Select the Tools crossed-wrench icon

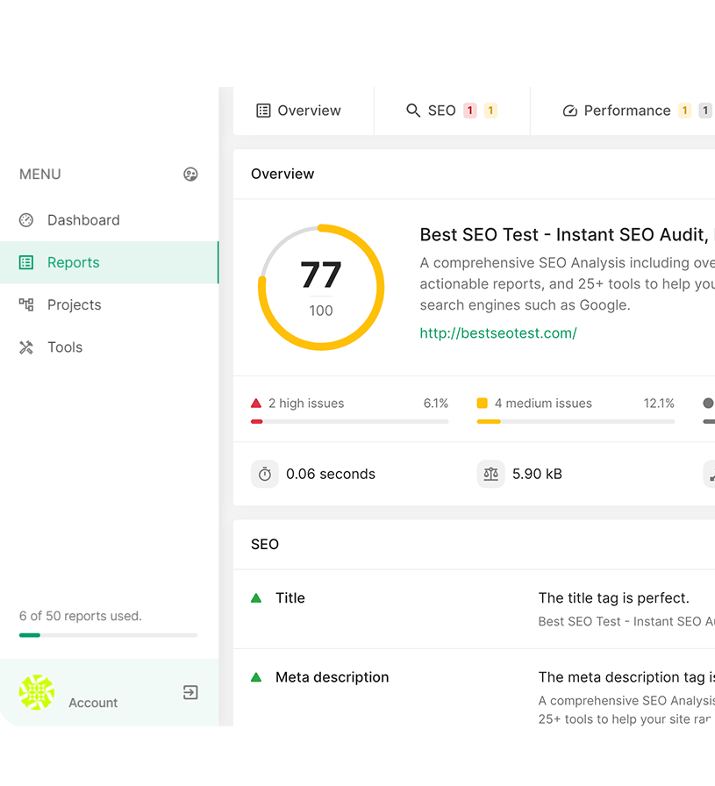26,347
